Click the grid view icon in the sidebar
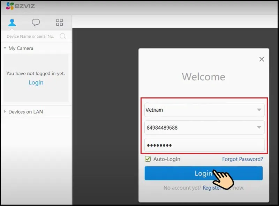The height and width of the screenshot is (206, 279). [59, 22]
